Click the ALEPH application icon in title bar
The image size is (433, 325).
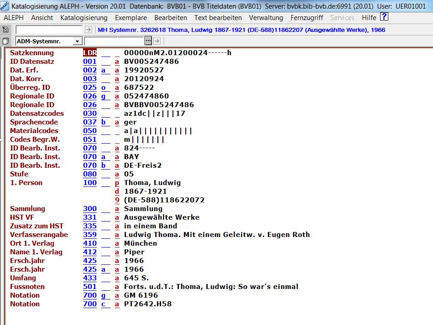tap(5, 5)
